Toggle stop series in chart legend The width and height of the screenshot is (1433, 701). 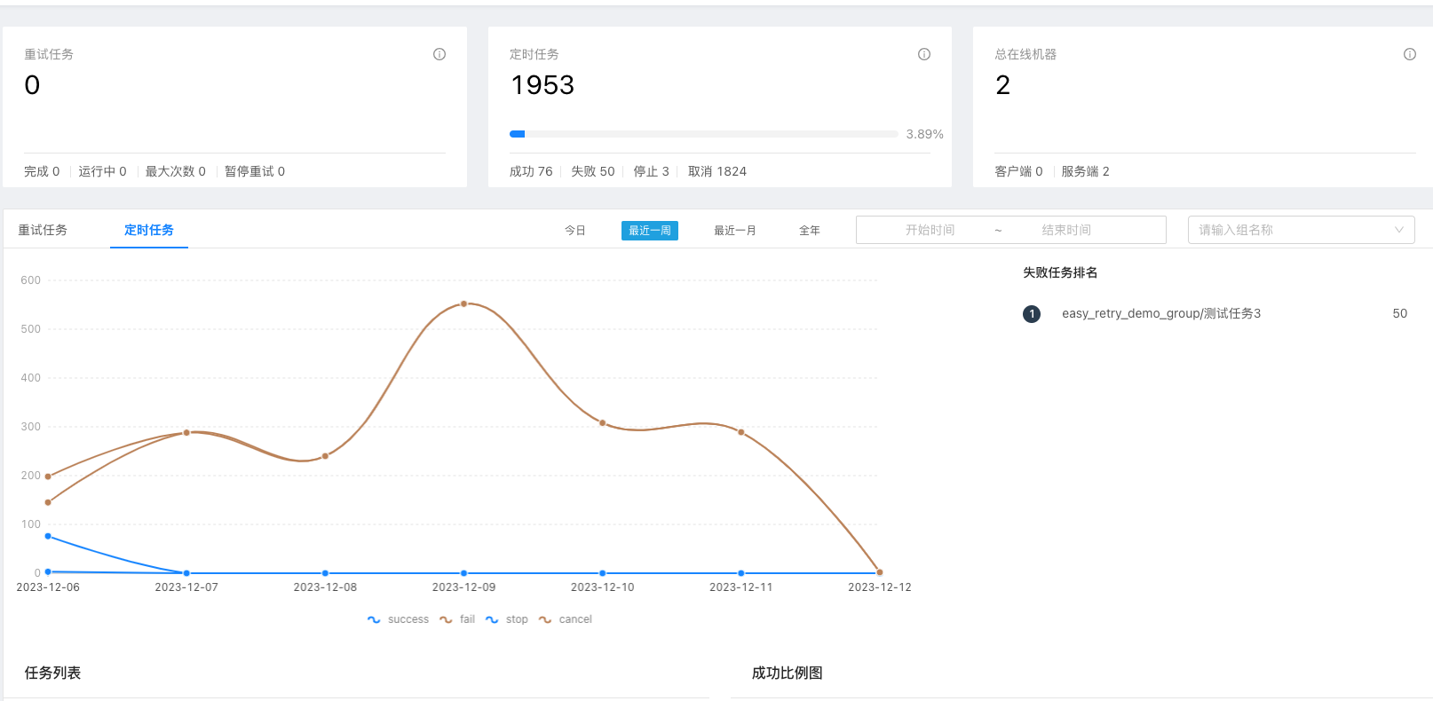(507, 619)
